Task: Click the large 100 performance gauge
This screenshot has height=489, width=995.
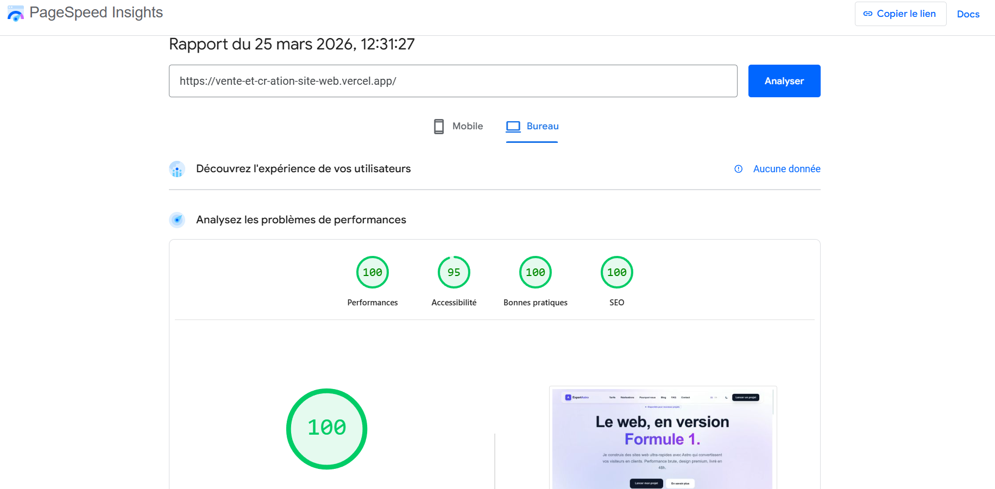Action: [326, 429]
